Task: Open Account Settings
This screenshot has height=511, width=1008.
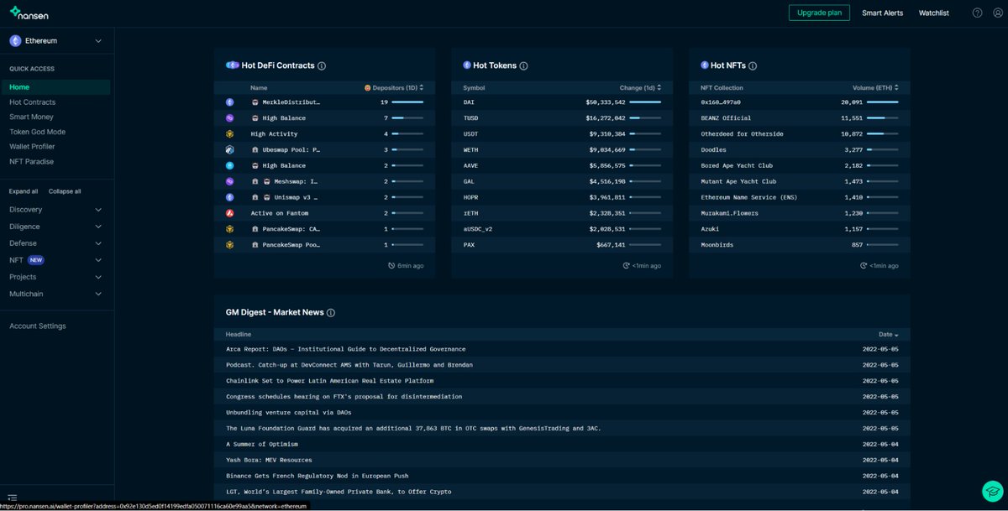Action: pyautogui.click(x=37, y=326)
